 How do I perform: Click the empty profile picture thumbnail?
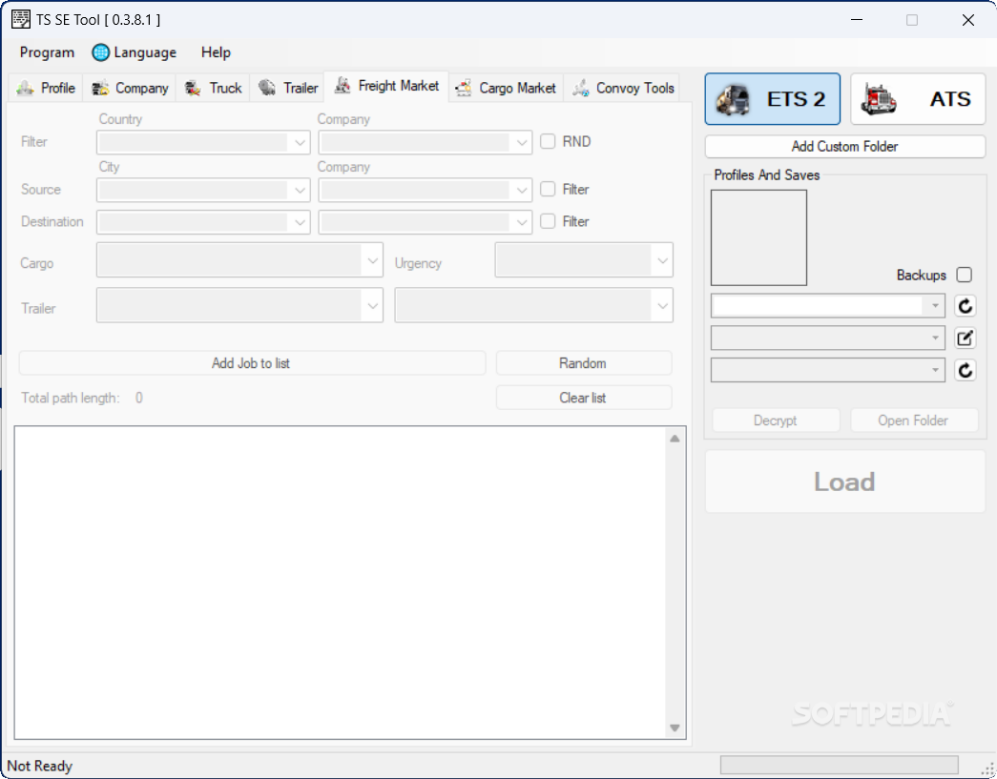coord(758,237)
